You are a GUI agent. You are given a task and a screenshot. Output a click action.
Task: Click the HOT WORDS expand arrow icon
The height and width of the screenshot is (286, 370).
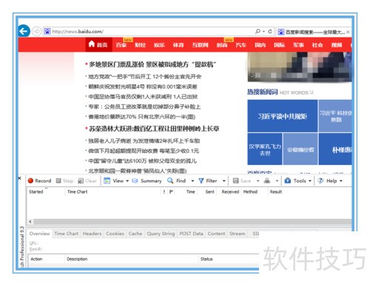click(x=311, y=92)
